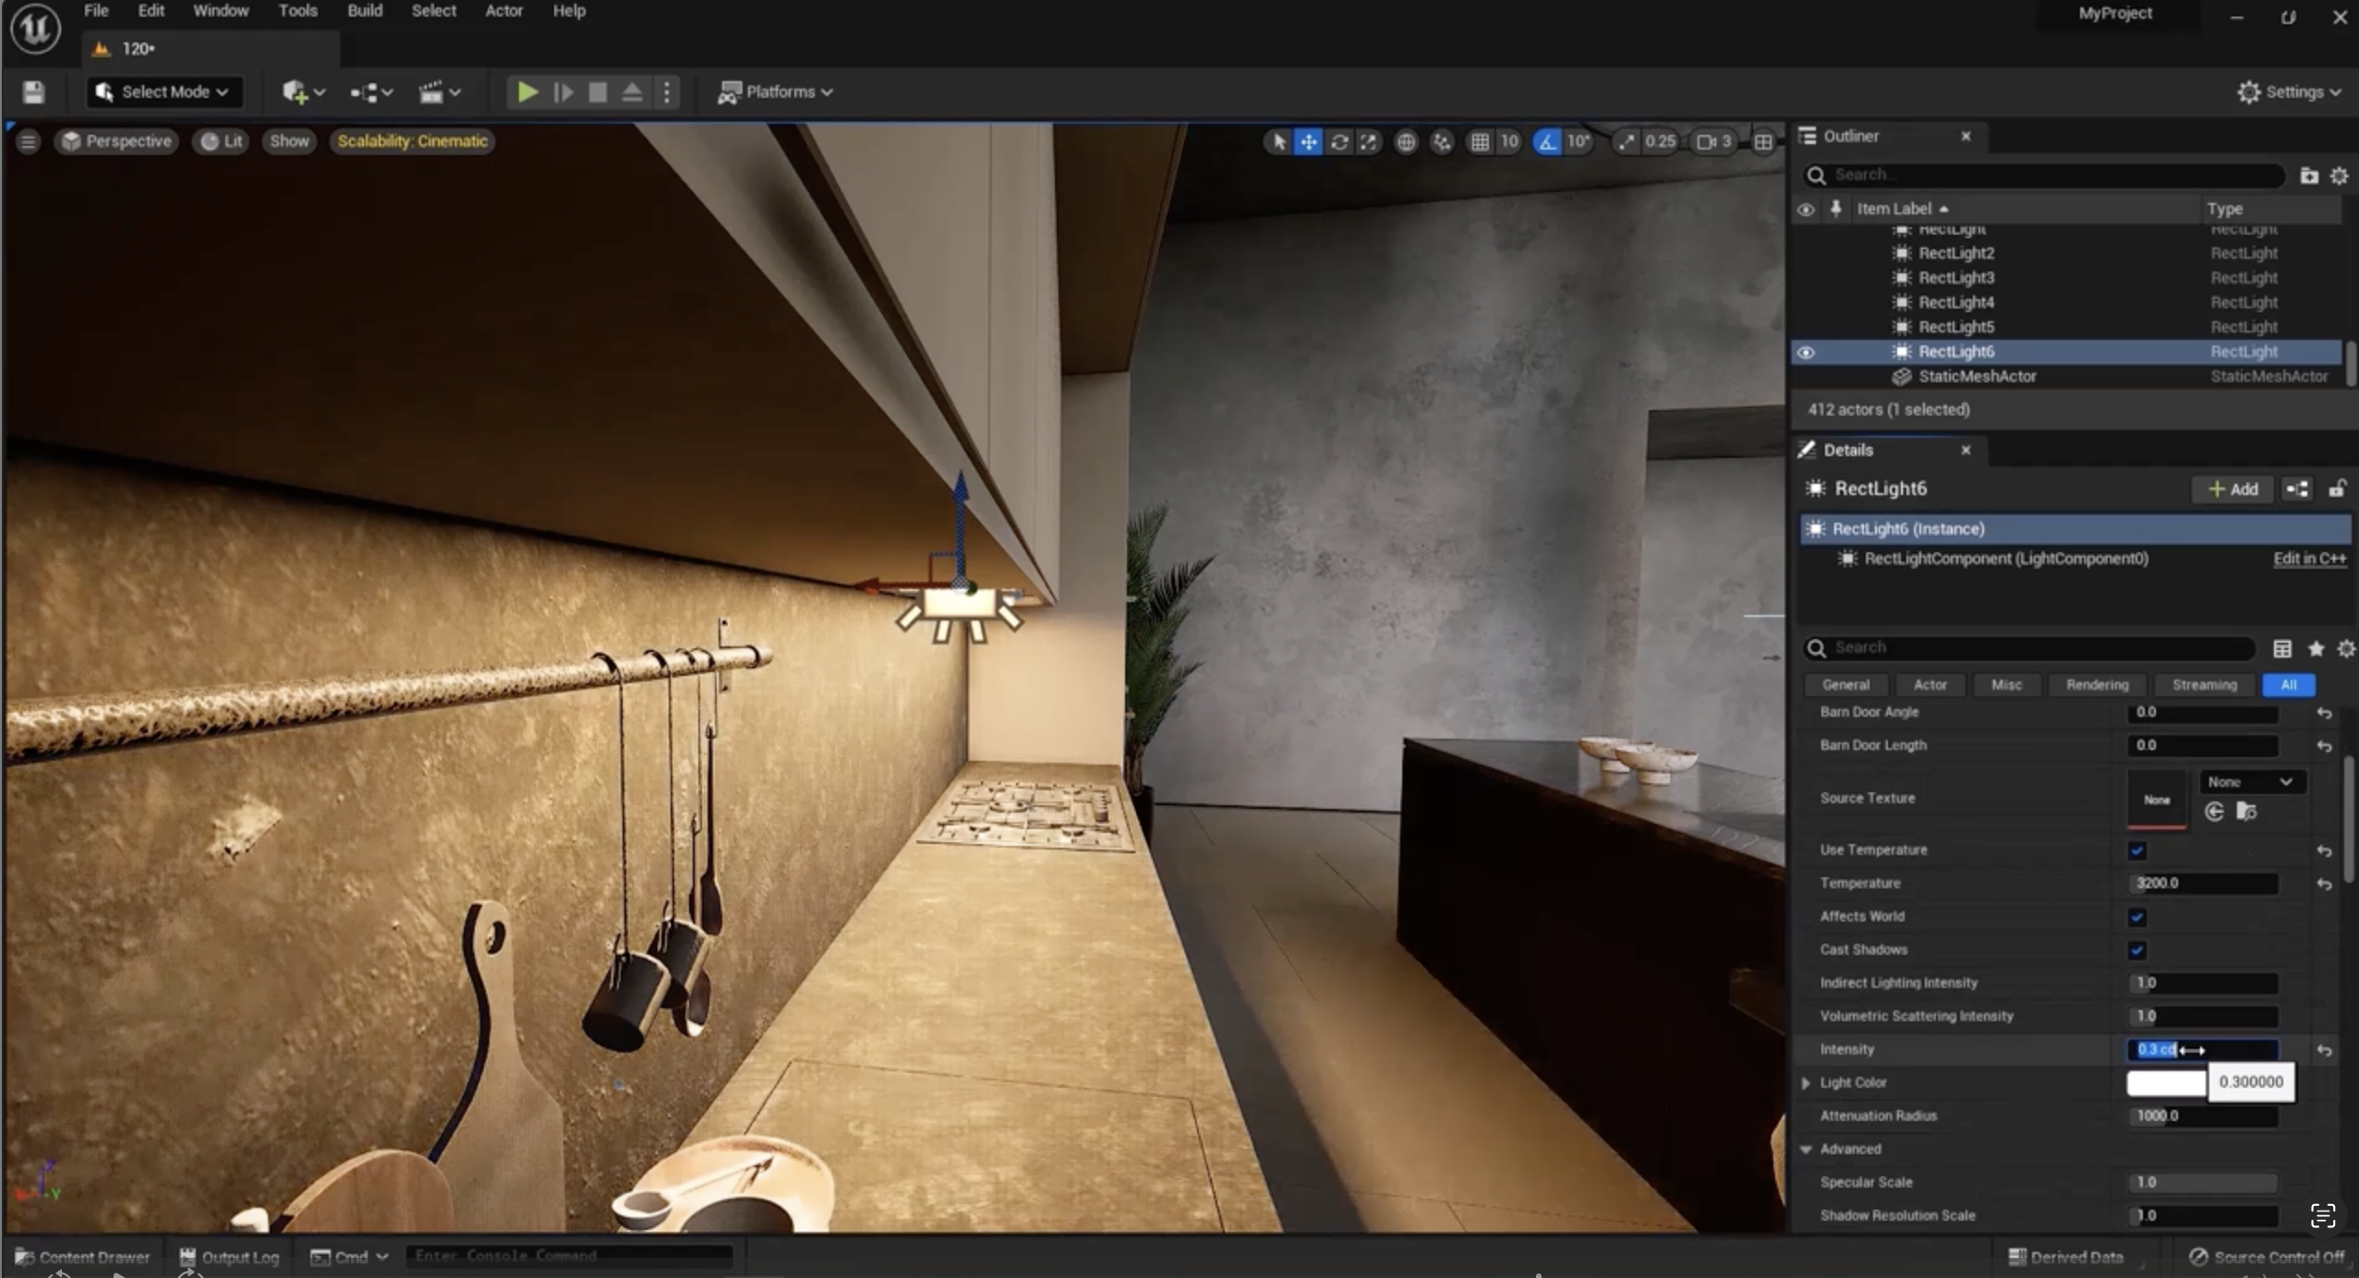Viewport: 2359px width, 1278px height.
Task: Select the rotate gizmo tool
Action: coord(1338,141)
